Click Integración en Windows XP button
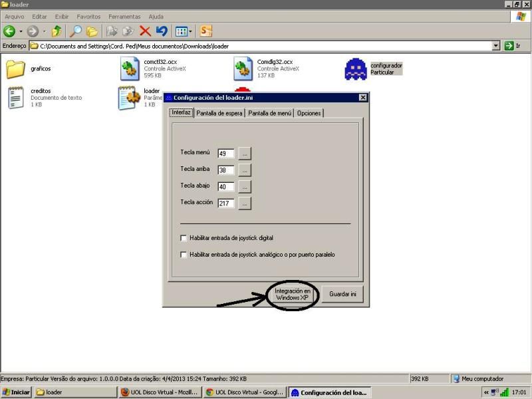 (x=293, y=294)
